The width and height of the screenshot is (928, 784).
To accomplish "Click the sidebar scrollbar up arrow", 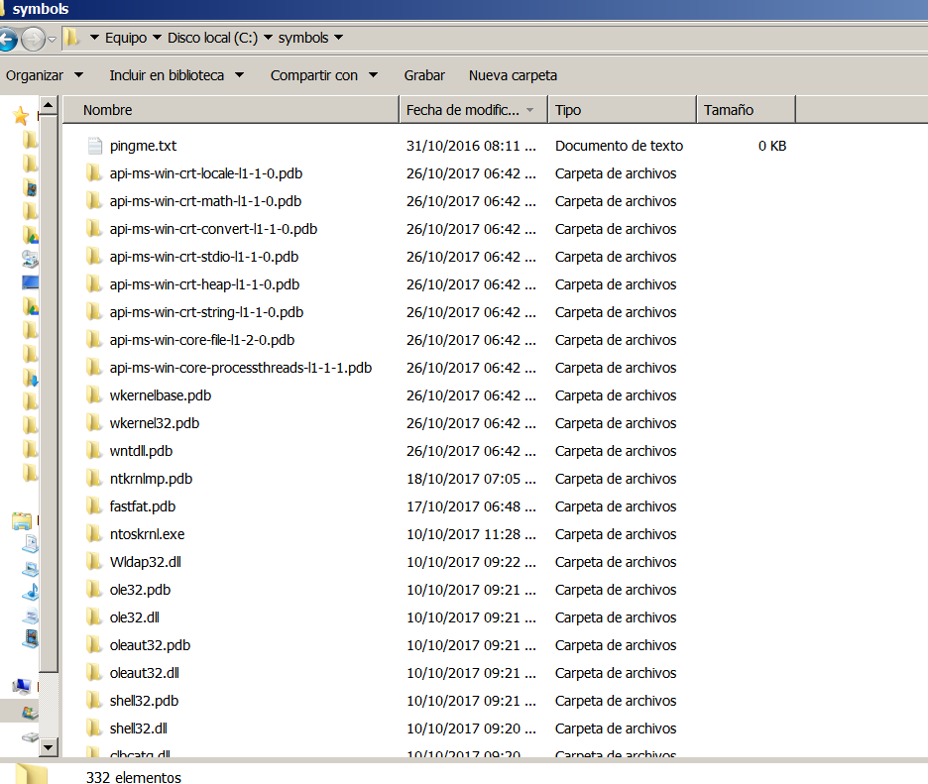I will pos(49,105).
